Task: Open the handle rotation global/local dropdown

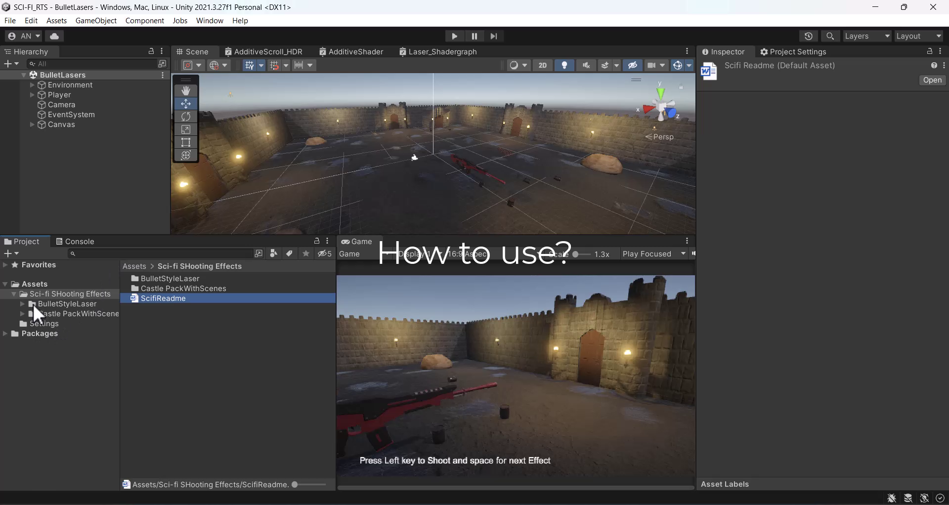Action: (x=218, y=65)
